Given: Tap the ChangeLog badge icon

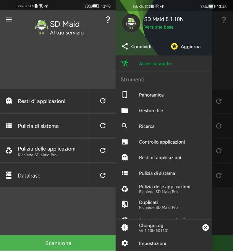Looking at the screenshot, I should point(125,227).
